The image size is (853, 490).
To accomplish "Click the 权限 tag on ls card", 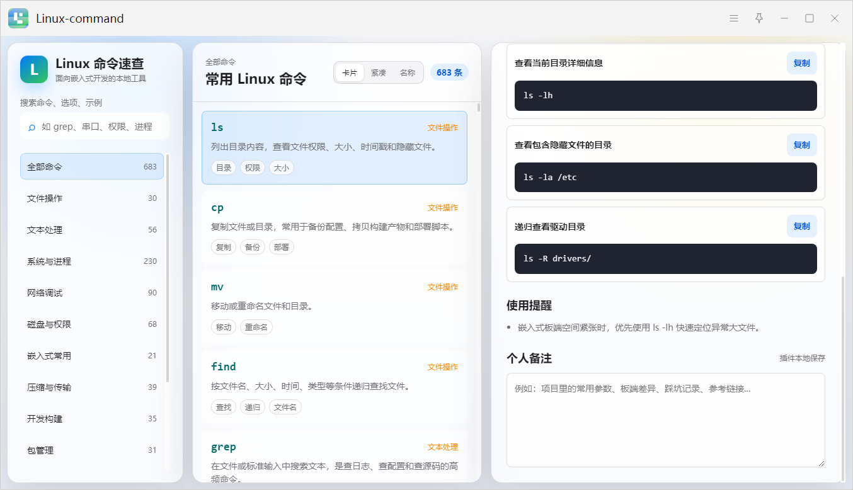I will 253,168.
